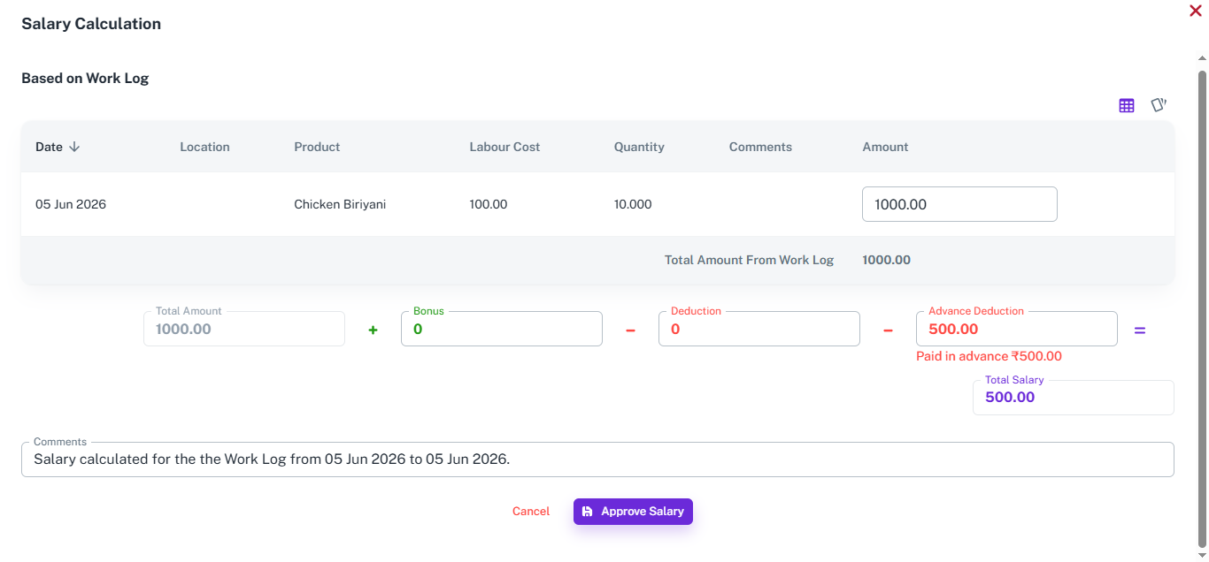Focus the Comments text box
The image size is (1209, 562).
coord(597,459)
